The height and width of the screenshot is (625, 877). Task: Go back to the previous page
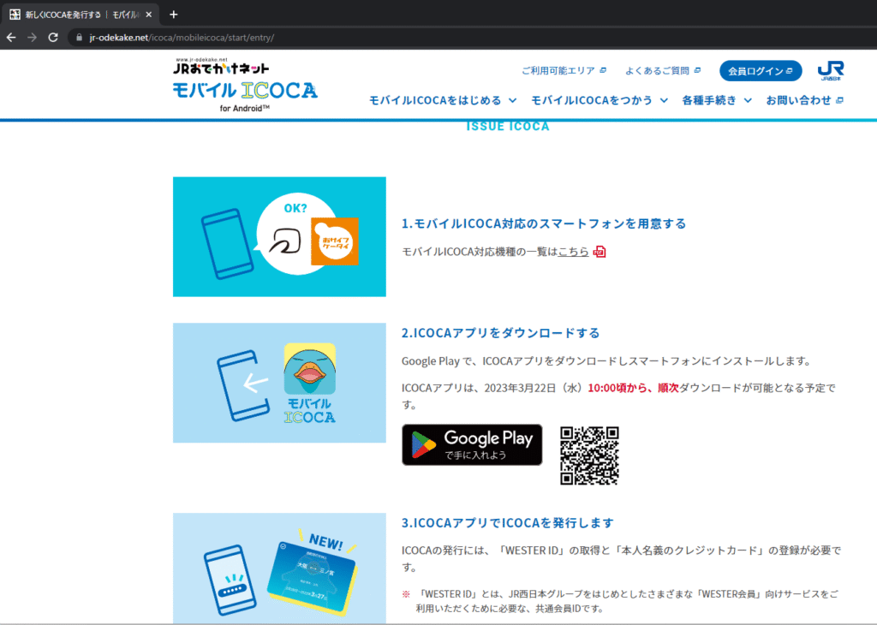(11, 38)
